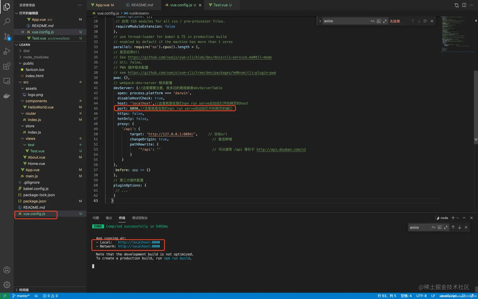Toggle match case in editor find
This screenshot has height=299, width=478.
point(372,21)
